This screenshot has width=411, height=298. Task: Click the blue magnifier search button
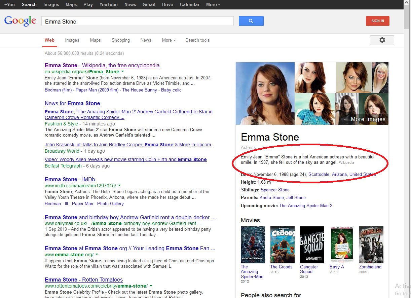pos(251,21)
